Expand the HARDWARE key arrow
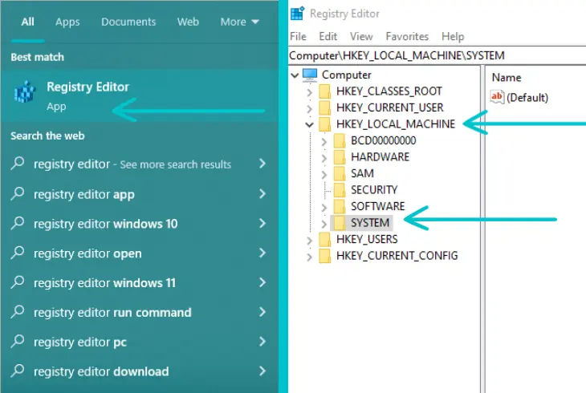The height and width of the screenshot is (393, 586). [324, 158]
